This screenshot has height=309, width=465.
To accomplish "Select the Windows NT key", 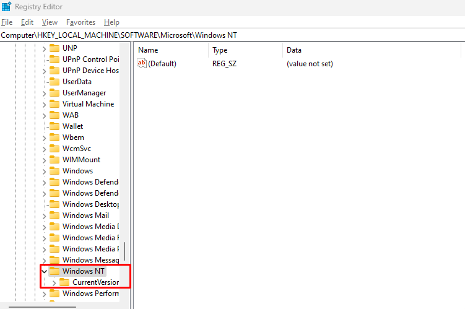I will point(84,271).
